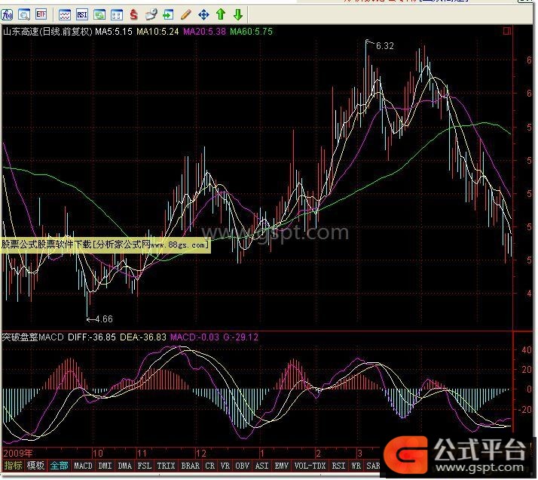
Task: Click the green down arrow icon
Action: tap(238, 15)
